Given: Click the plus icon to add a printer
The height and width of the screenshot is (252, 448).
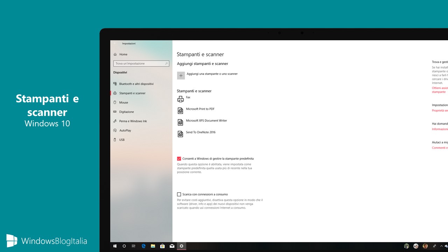Looking at the screenshot, I should click(181, 75).
